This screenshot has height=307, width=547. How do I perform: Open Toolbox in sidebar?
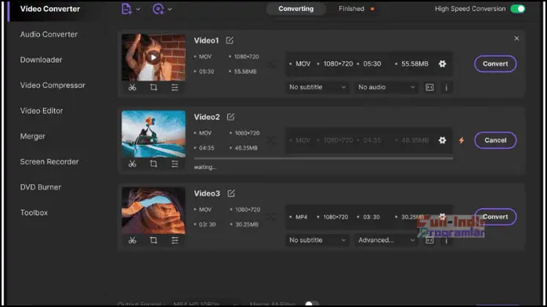[34, 212]
